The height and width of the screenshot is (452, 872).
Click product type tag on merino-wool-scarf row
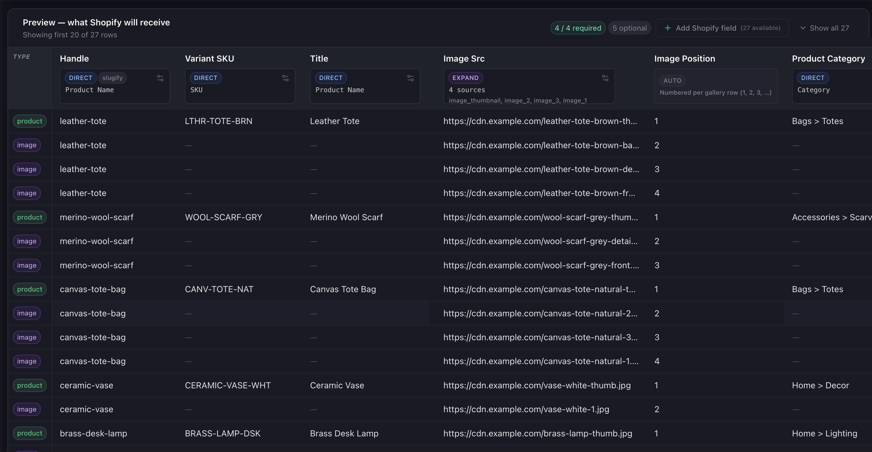pyautogui.click(x=30, y=217)
